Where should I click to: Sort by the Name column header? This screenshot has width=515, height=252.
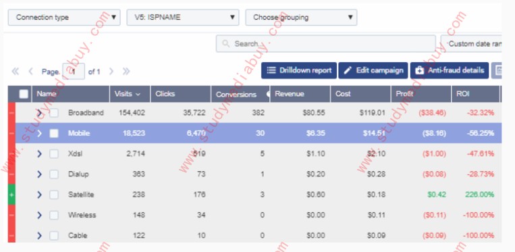(x=71, y=94)
